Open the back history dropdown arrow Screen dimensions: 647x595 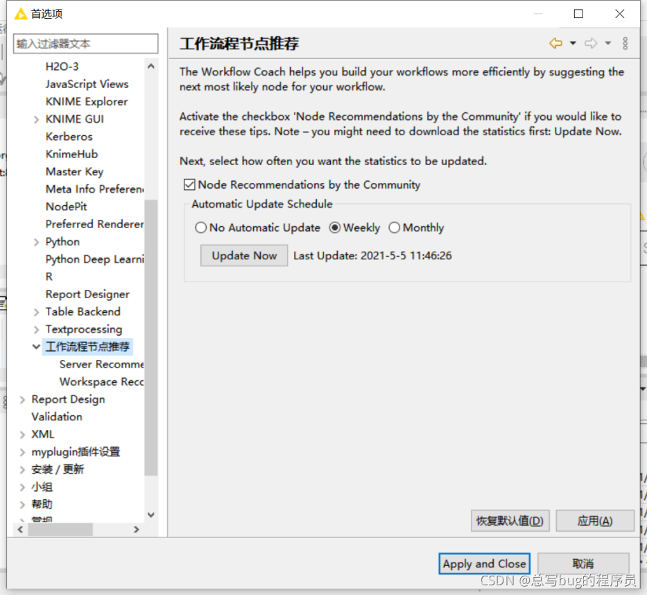click(x=573, y=43)
